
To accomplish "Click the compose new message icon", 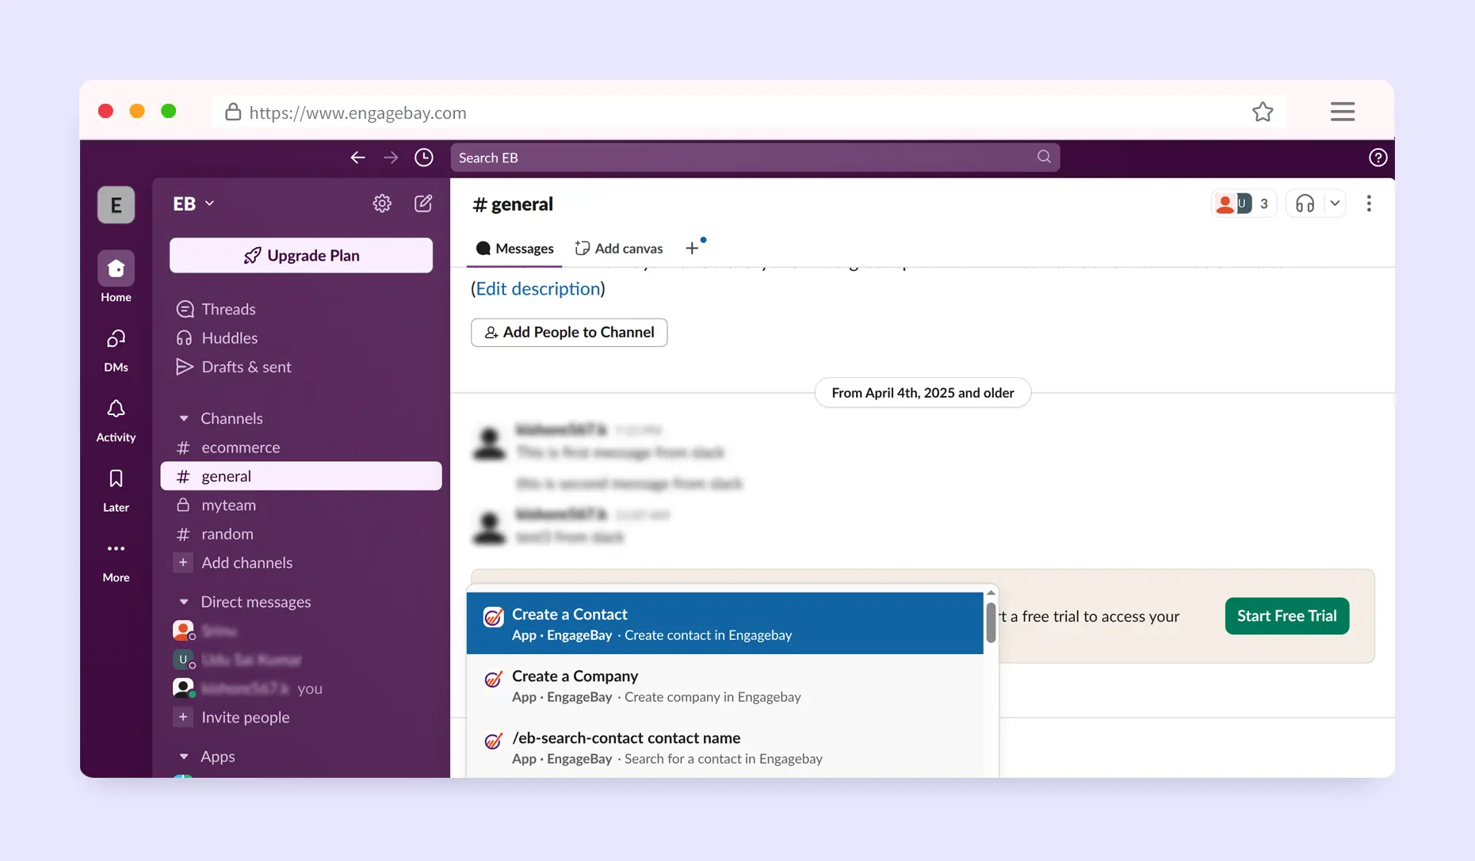I will 423,204.
